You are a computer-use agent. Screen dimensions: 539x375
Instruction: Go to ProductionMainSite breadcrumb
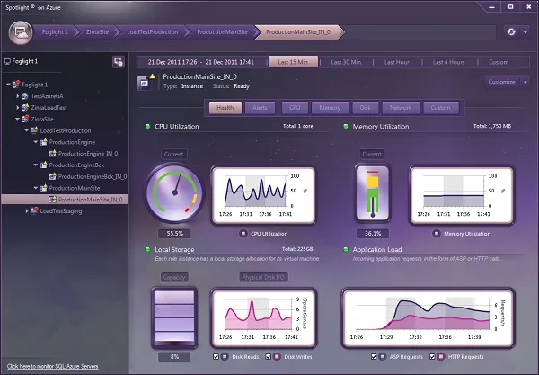pos(222,32)
